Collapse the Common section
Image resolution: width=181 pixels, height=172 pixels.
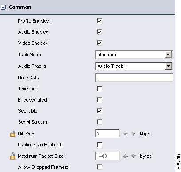tap(3, 7)
